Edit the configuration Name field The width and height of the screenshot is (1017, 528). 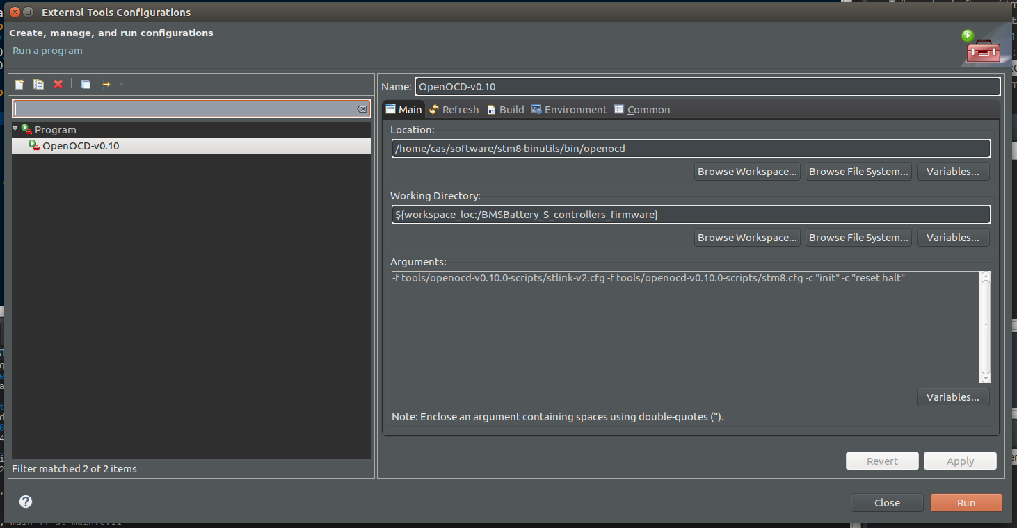click(707, 87)
